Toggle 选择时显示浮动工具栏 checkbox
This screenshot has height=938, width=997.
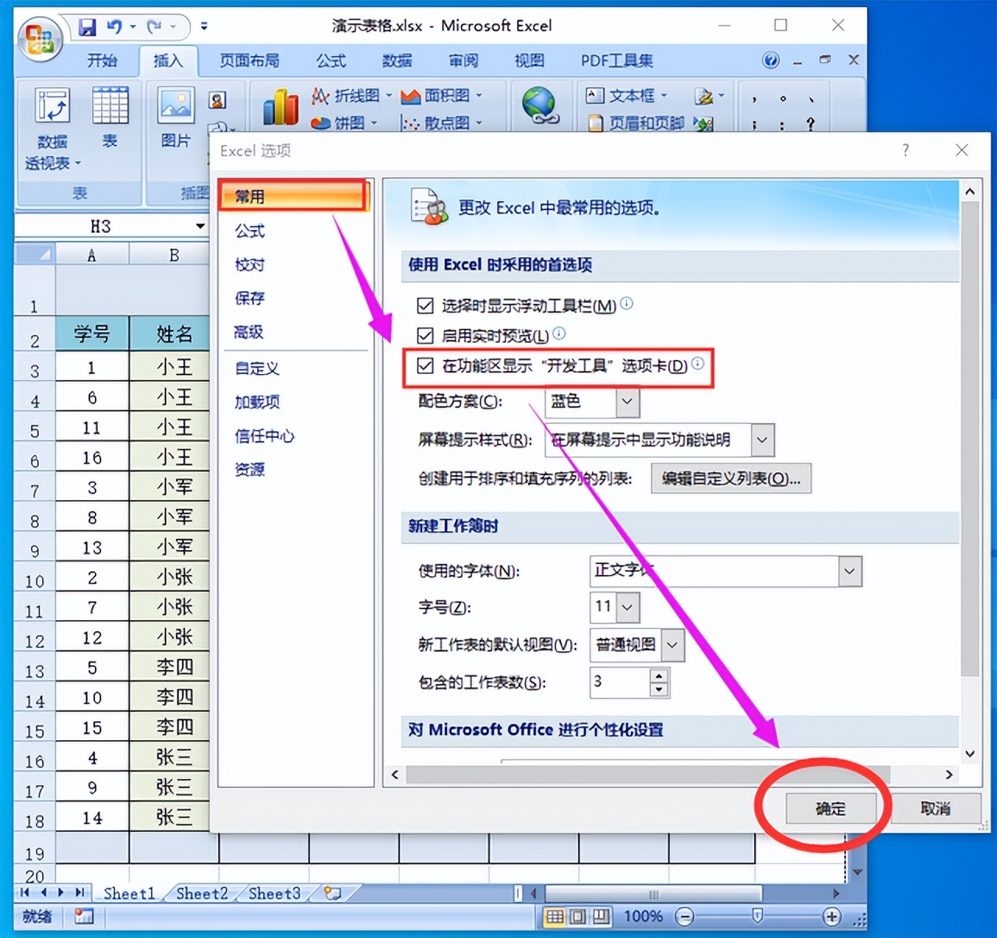pos(425,305)
